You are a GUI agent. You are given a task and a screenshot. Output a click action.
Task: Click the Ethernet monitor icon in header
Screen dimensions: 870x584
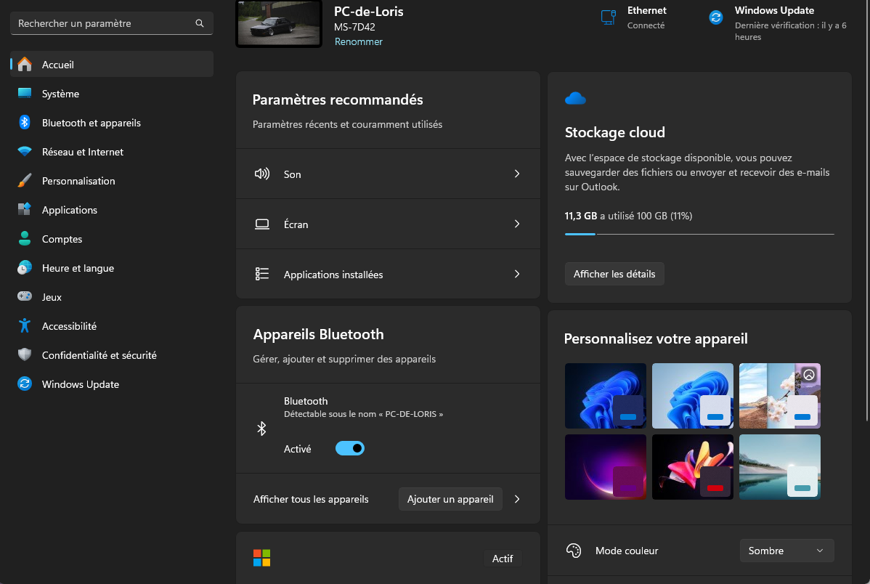point(609,17)
